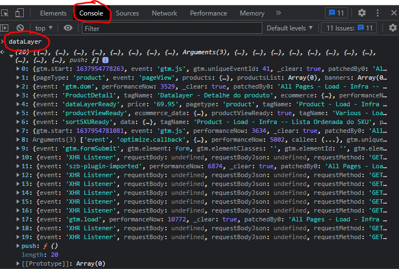The width and height of the screenshot is (399, 269).
Task: Clear the console with the ban icon
Action: pyautogui.click(x=20, y=28)
